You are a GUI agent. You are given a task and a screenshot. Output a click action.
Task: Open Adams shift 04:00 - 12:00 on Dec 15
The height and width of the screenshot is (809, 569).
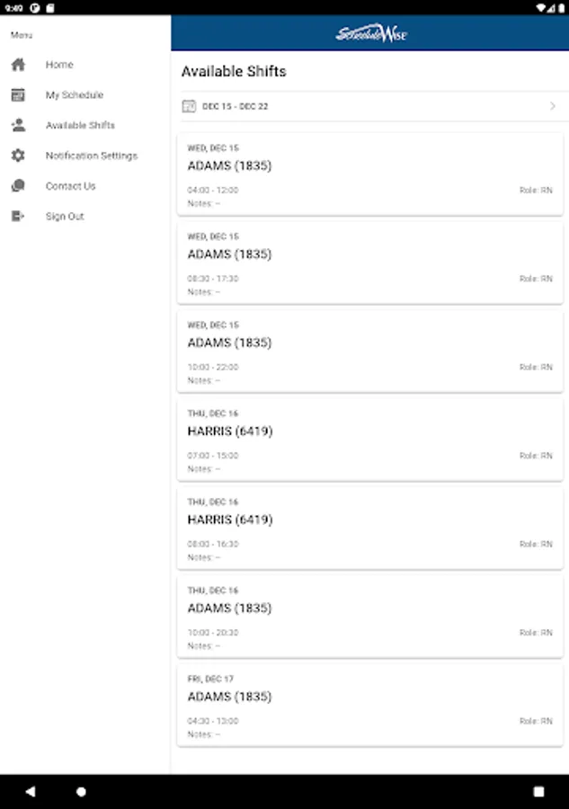(x=369, y=174)
